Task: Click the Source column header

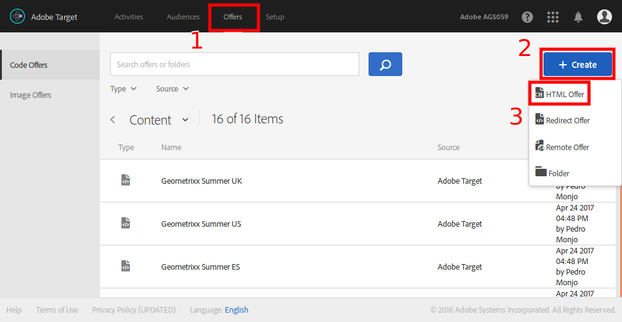Action: pyautogui.click(x=448, y=148)
